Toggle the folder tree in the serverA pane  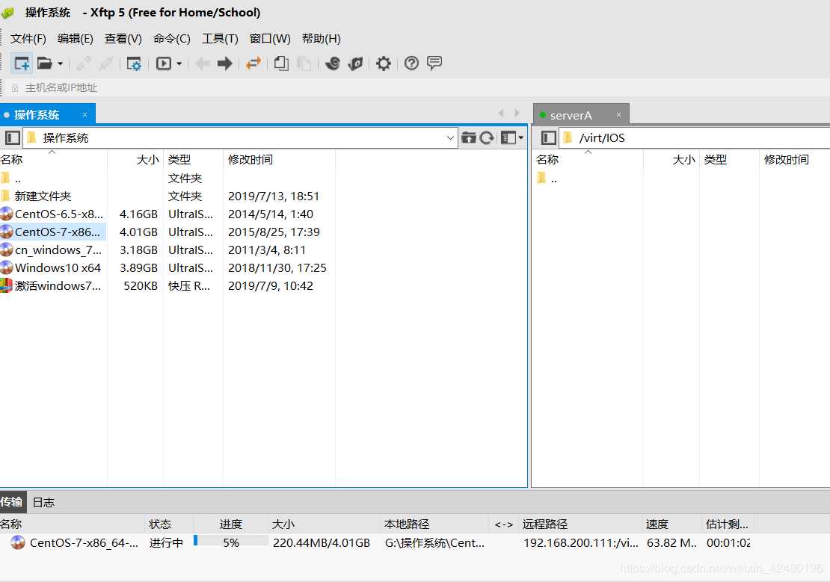click(x=549, y=138)
